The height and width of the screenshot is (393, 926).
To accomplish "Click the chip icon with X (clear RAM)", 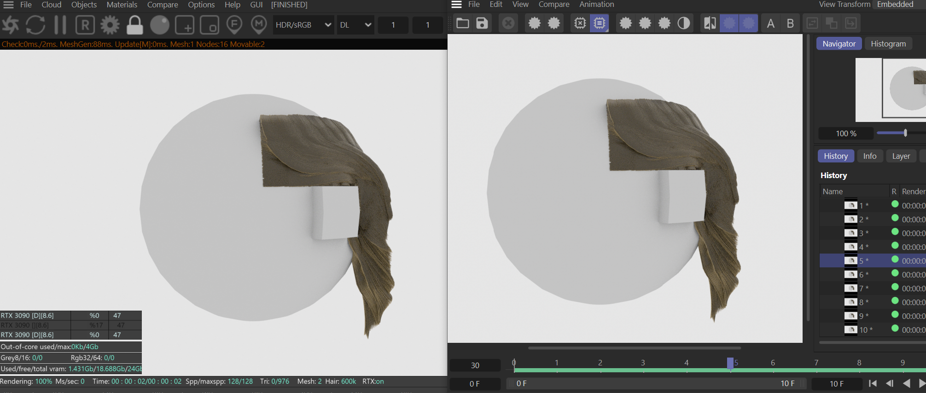I will pos(580,23).
